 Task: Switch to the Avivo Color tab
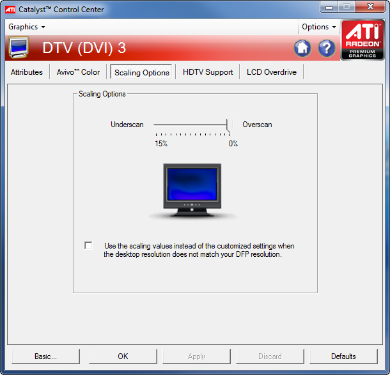(78, 72)
